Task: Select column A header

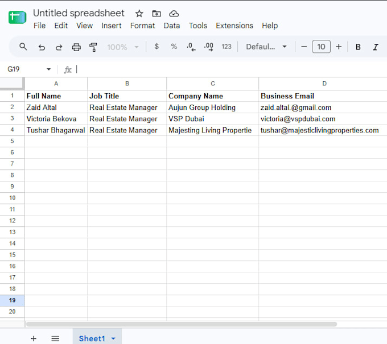Action: pos(56,84)
